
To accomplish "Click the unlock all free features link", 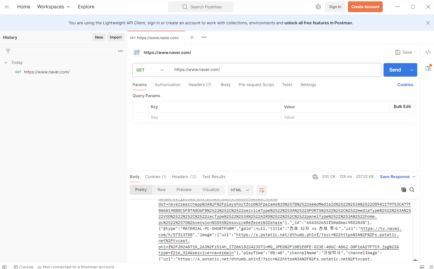I will [318, 23].
